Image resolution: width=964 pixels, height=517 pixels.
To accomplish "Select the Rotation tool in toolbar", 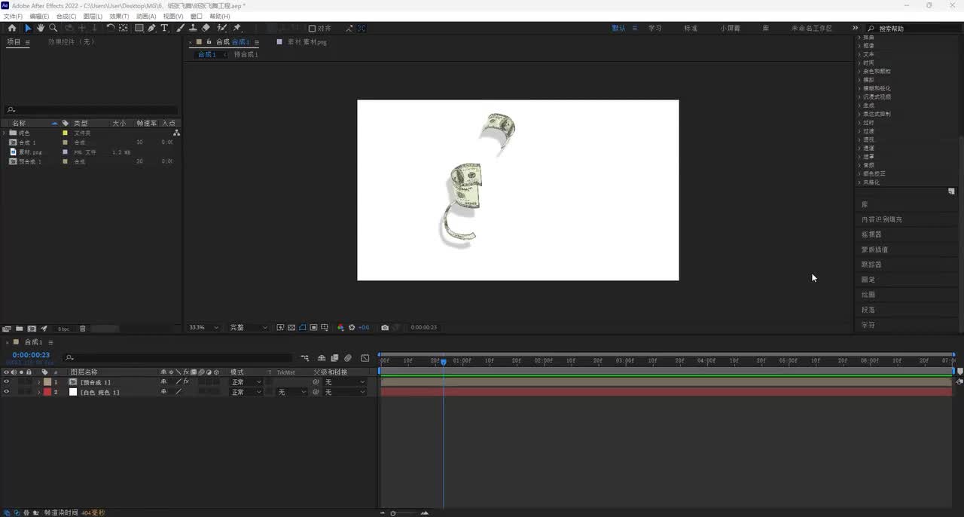I will [x=110, y=28].
